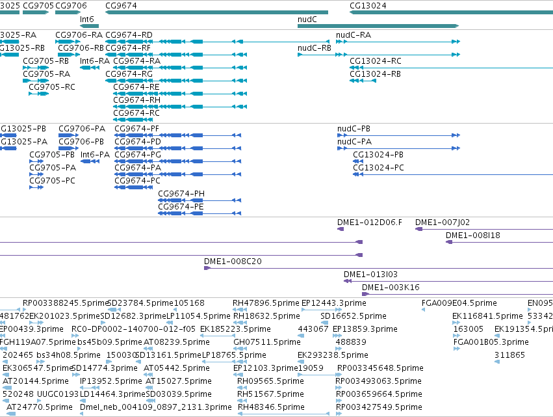The width and height of the screenshot is (553, 417).
Task: Select protein Int6-PA
Action: coord(95,155)
